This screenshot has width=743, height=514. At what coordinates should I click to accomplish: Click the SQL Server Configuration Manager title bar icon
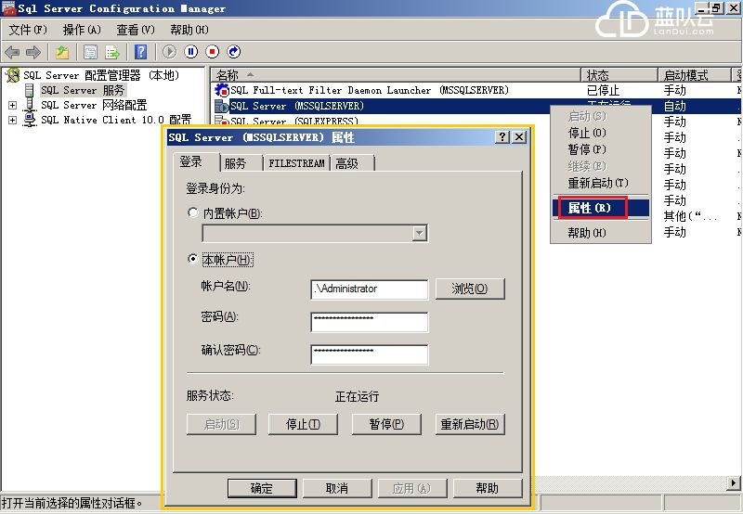coord(9,8)
